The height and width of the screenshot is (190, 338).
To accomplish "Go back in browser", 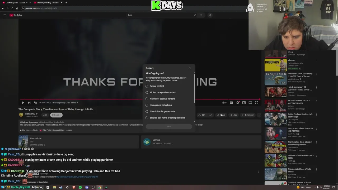I will point(3,8).
